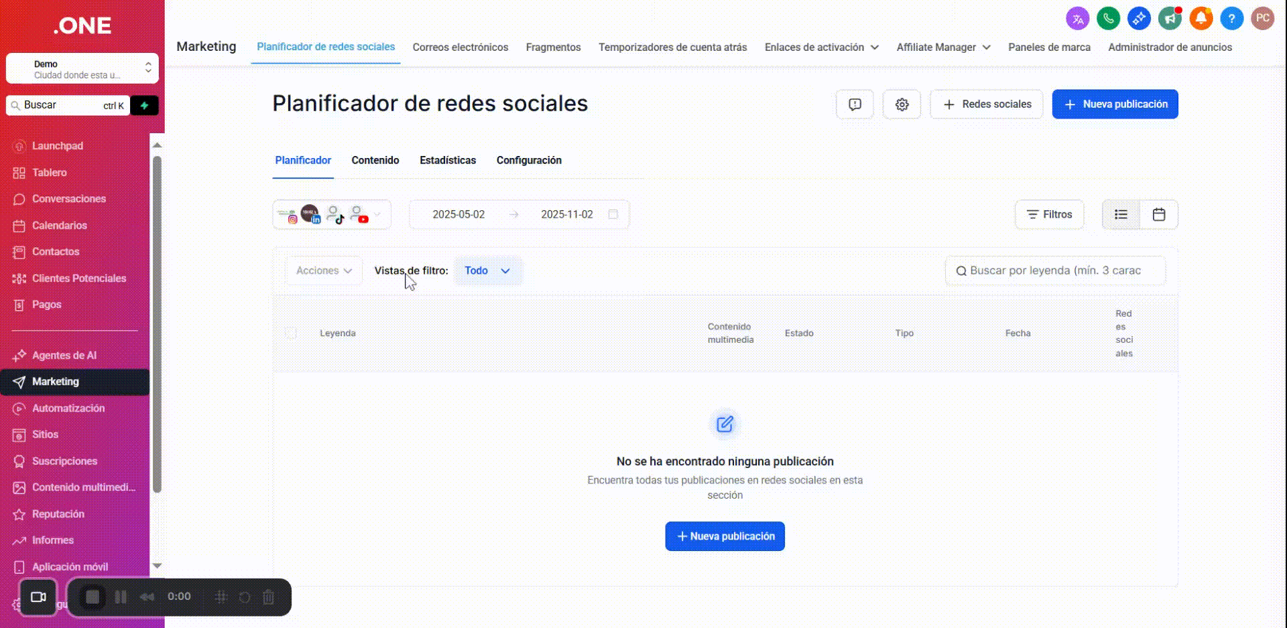The image size is (1287, 628).
Task: Click the translate language icon in header
Action: pyautogui.click(x=1078, y=19)
